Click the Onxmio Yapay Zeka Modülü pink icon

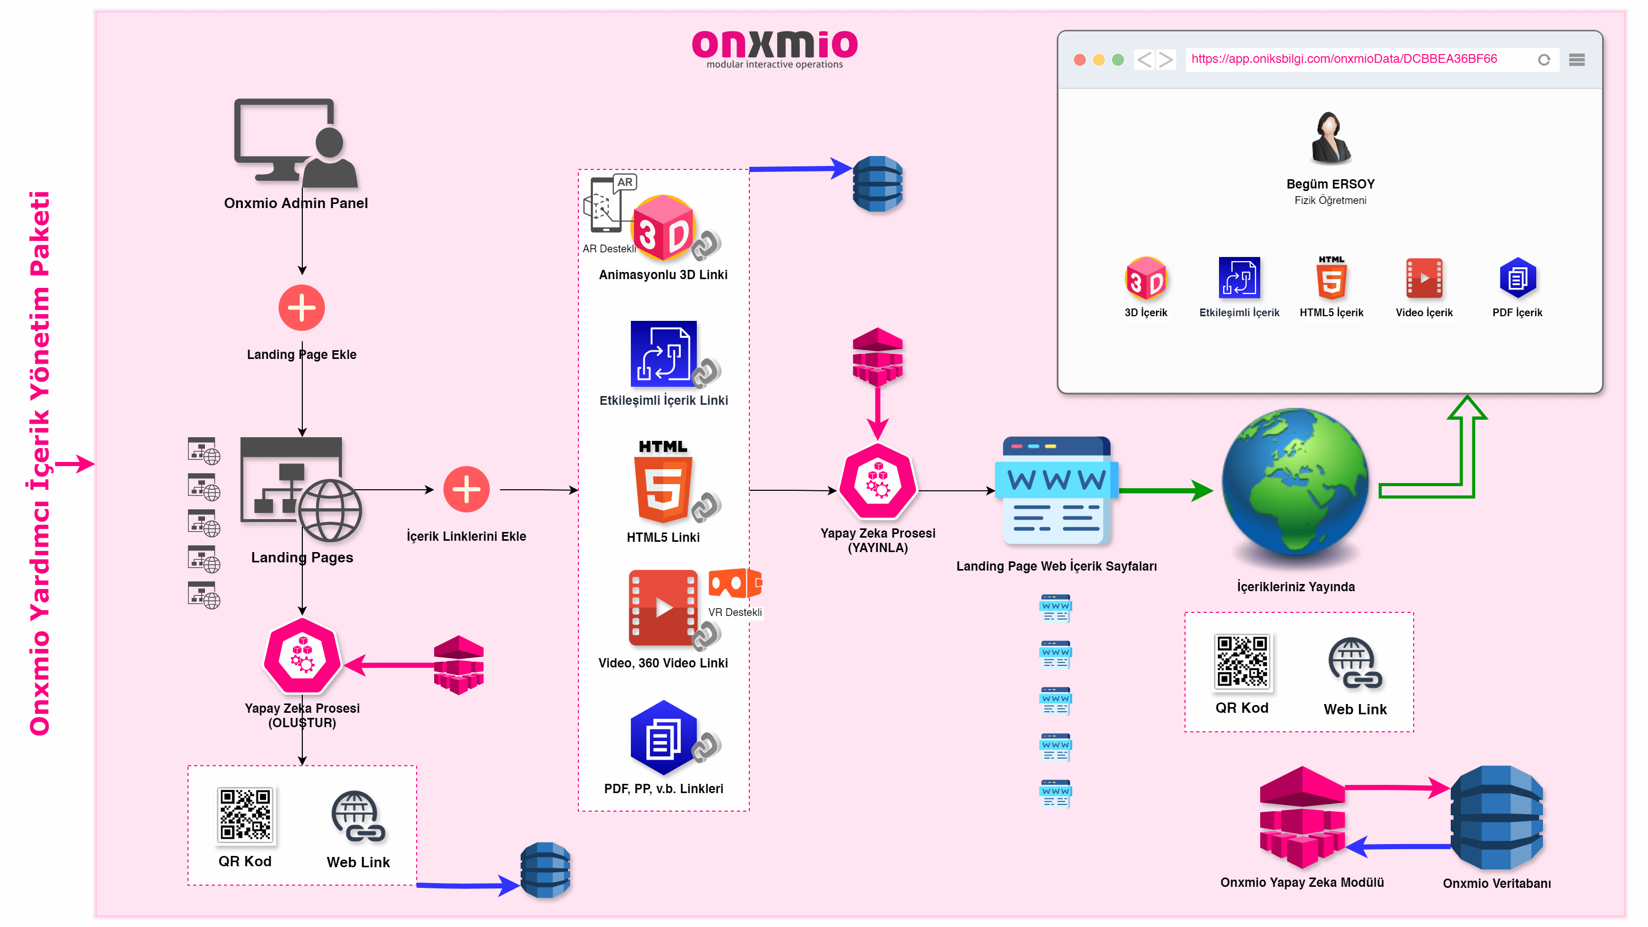(x=1302, y=817)
